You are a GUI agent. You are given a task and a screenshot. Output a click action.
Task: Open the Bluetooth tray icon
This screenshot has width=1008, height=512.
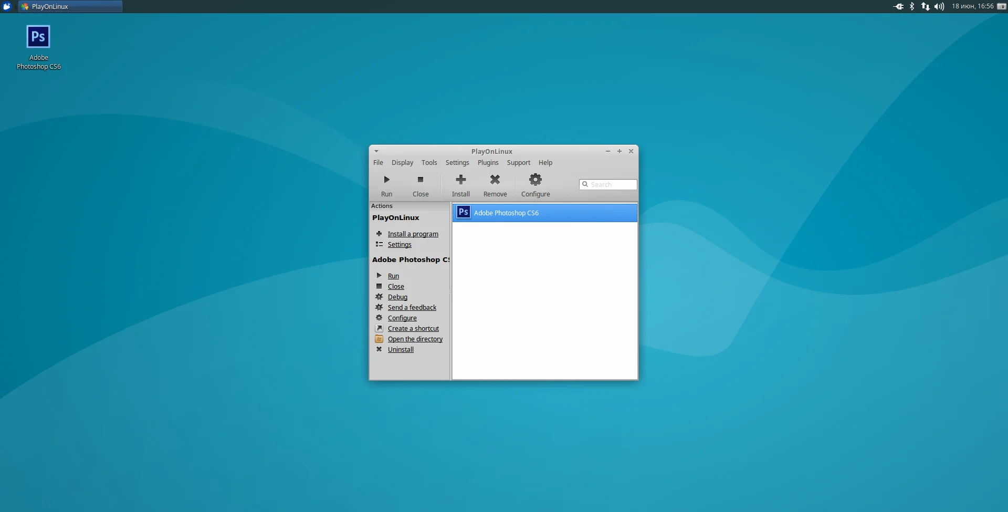pyautogui.click(x=912, y=6)
